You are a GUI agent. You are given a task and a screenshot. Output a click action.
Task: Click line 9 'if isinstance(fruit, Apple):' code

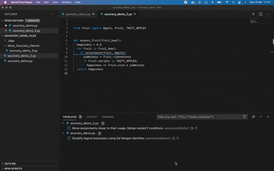pos(103,53)
